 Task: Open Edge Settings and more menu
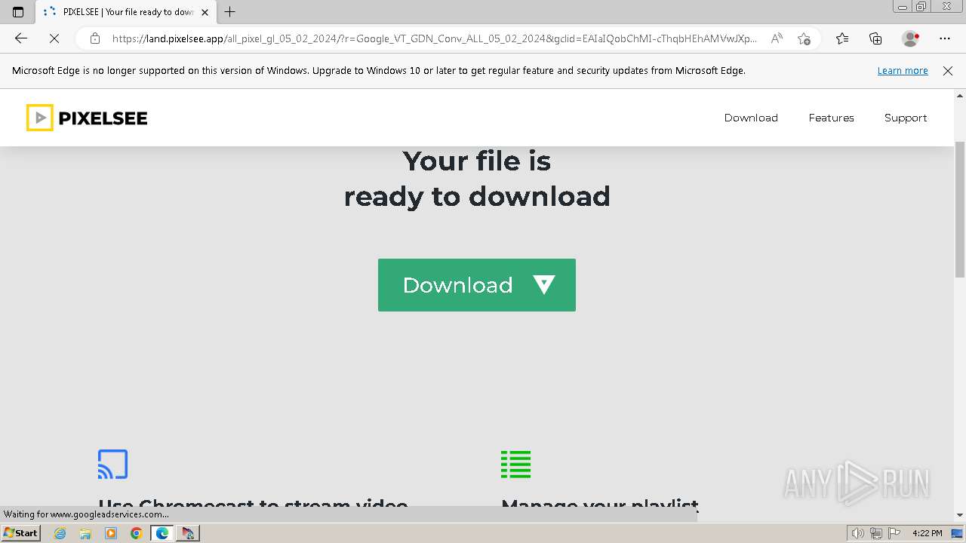(x=945, y=38)
